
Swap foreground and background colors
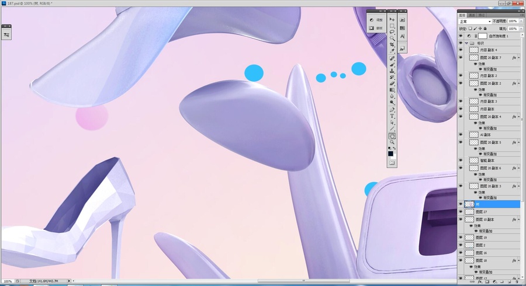click(x=394, y=148)
